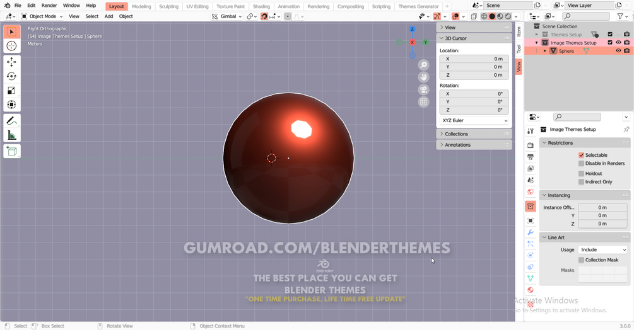Open XYZ Euler rotation mode dropdown
Viewport: 634px width, 330px height.
point(474,121)
